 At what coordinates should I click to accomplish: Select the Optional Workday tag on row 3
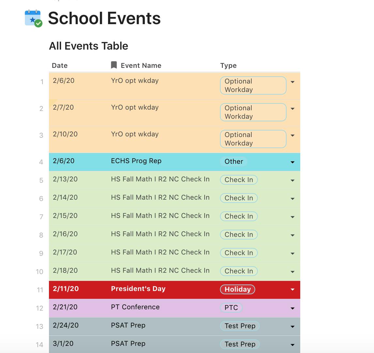point(253,139)
